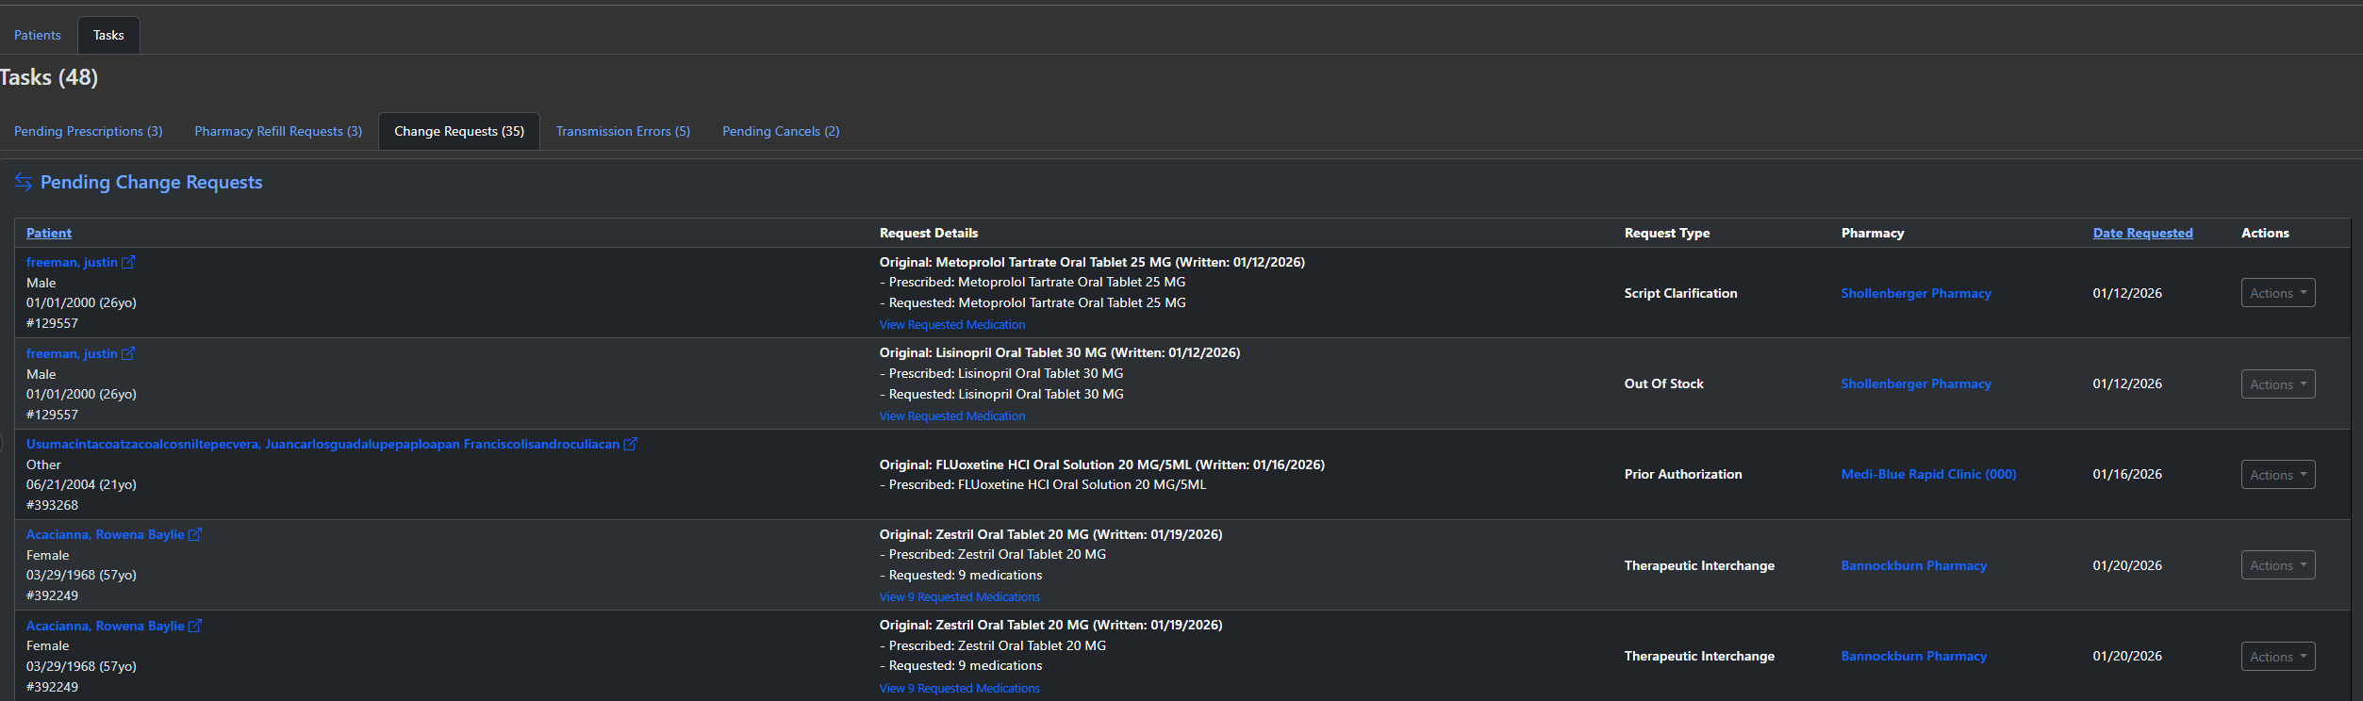Click the swap arrows icon beside Pending Change Requests
Viewport: 2363px width, 701px height.
24,182
